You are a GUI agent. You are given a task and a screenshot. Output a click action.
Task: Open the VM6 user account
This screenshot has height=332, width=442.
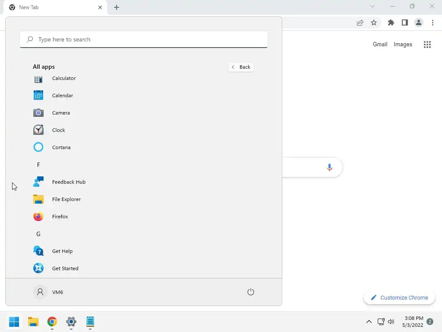[x=48, y=292]
